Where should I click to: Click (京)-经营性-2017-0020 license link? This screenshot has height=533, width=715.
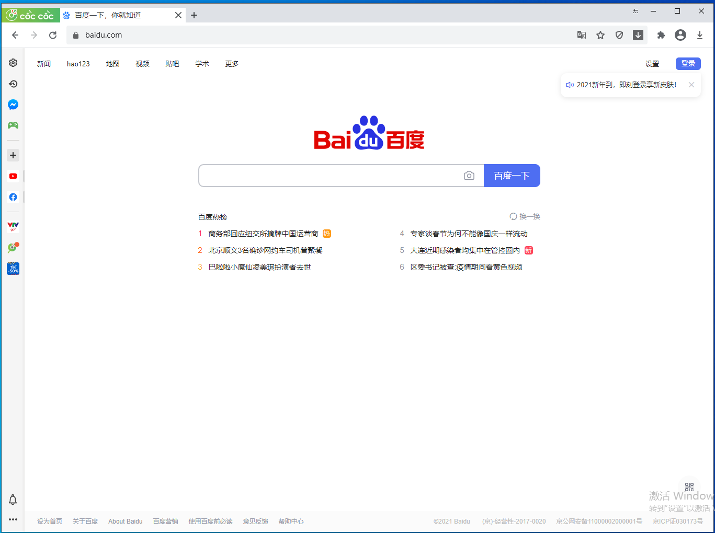(x=514, y=522)
